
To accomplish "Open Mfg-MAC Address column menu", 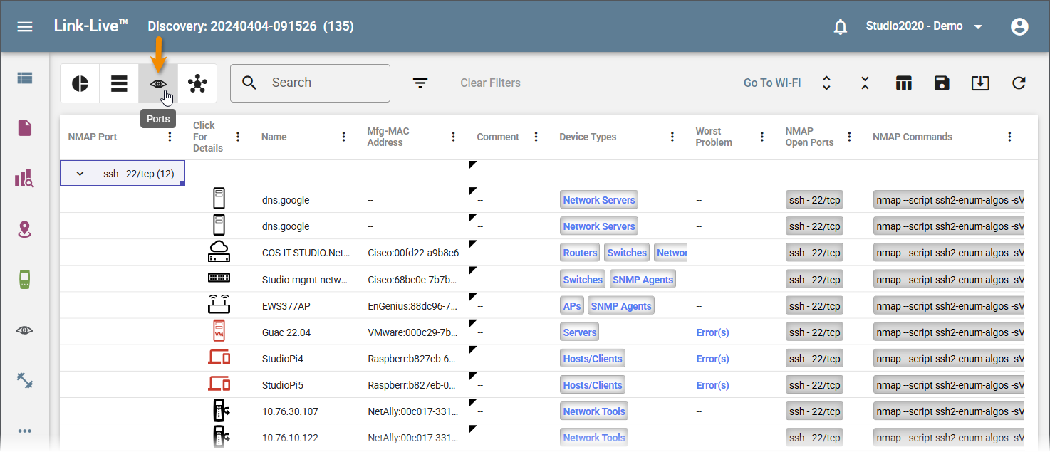I will pyautogui.click(x=454, y=137).
